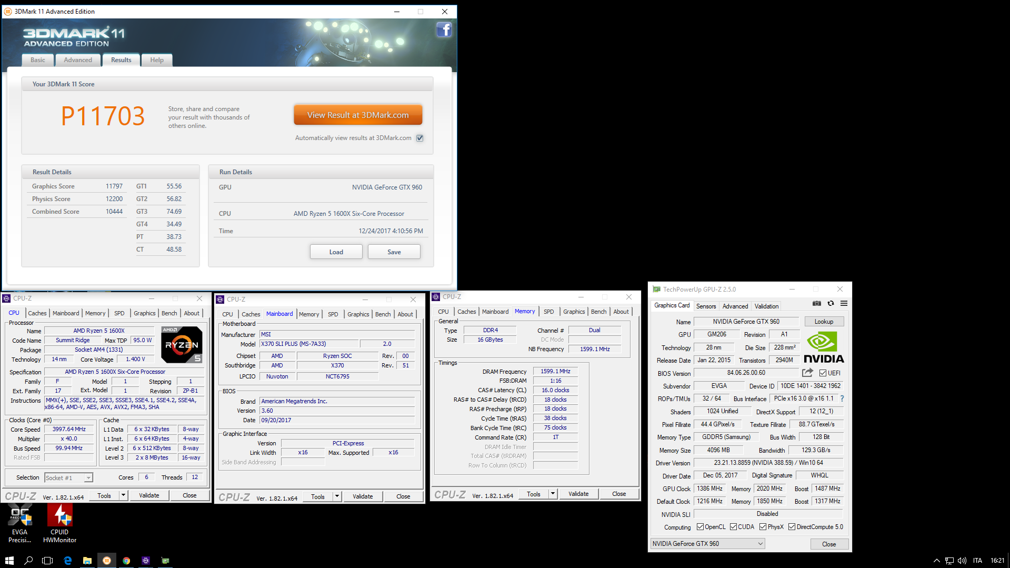Click the Bus Interface question mark
The image size is (1010, 568).
842,398
